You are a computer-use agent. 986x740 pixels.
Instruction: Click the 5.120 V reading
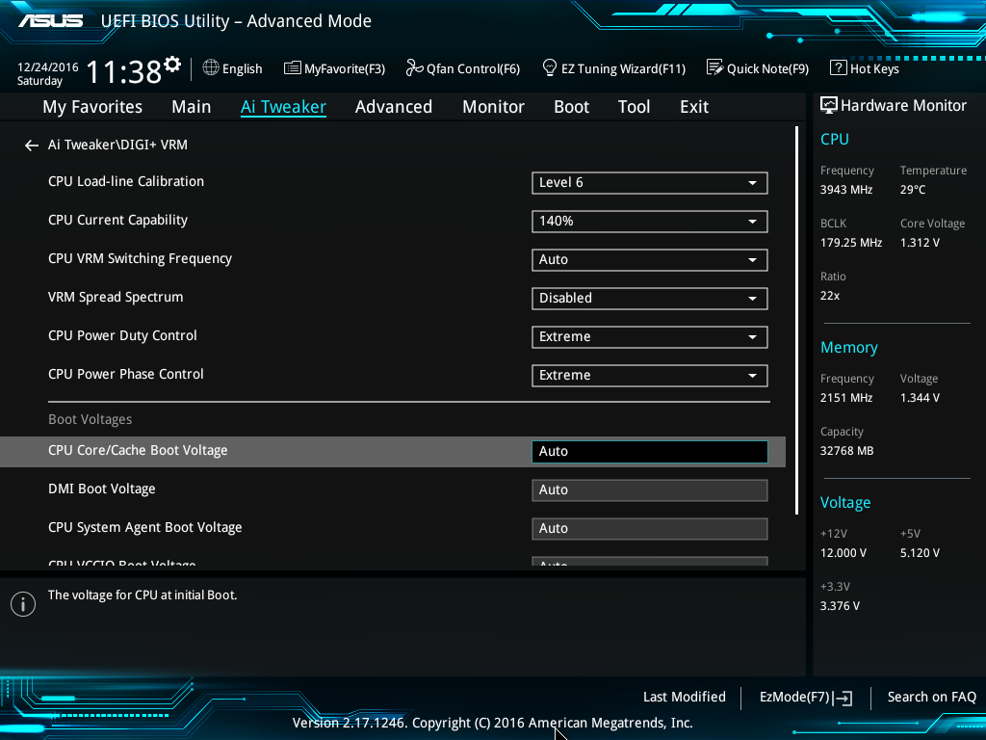[x=920, y=553]
